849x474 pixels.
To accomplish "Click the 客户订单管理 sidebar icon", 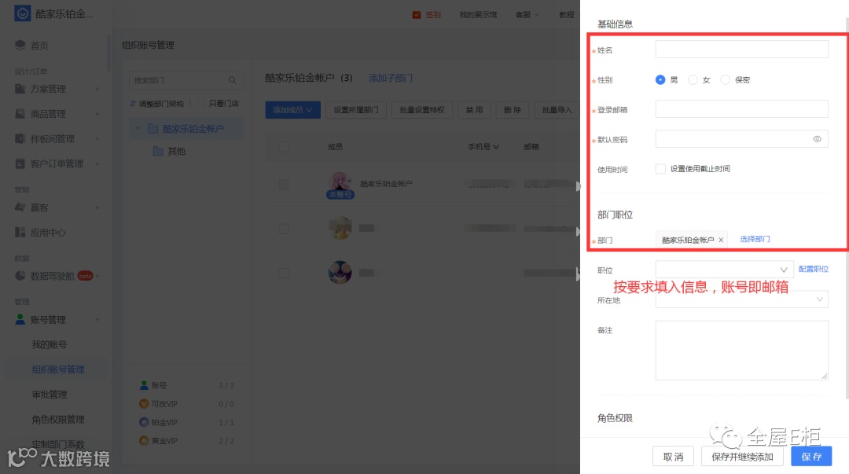I will 20,164.
